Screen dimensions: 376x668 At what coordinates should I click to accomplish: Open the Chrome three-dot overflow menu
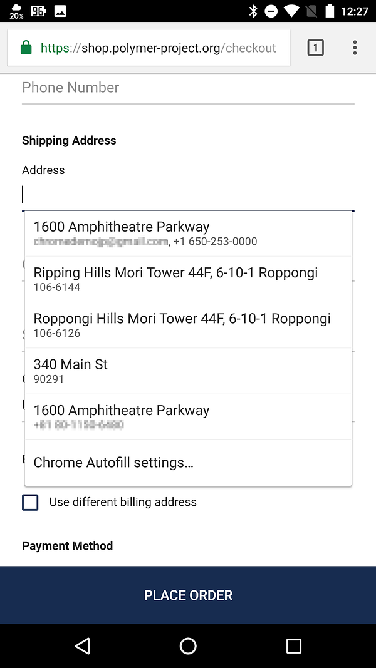coord(355,48)
